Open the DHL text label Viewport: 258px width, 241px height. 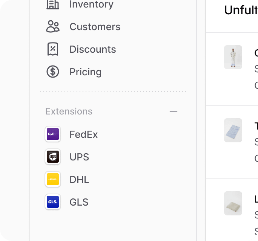pyautogui.click(x=79, y=180)
